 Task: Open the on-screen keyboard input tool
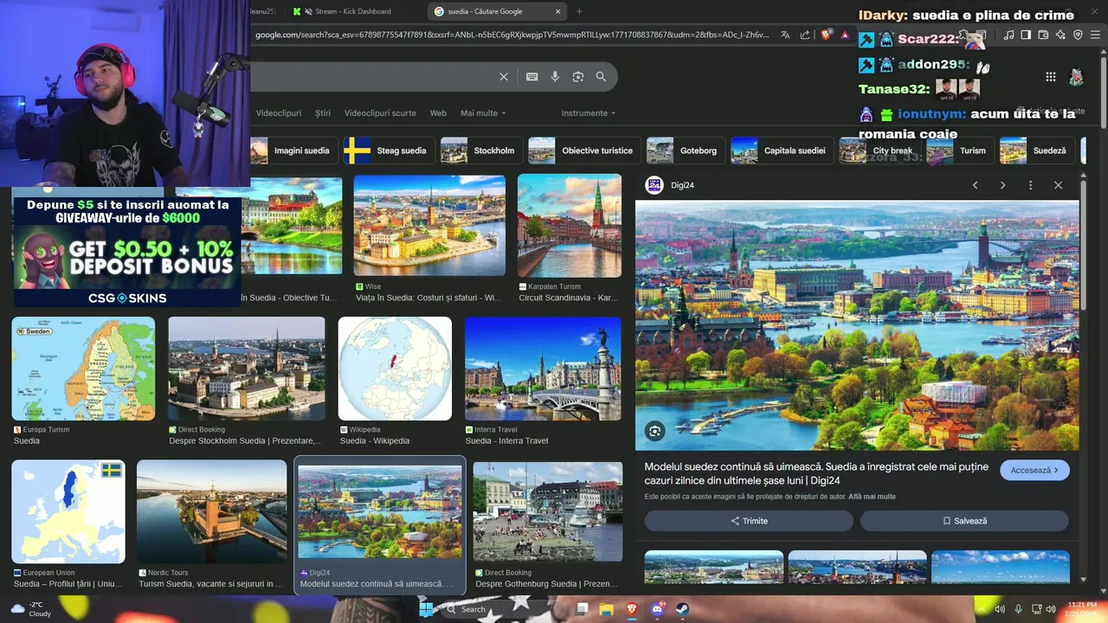point(532,77)
